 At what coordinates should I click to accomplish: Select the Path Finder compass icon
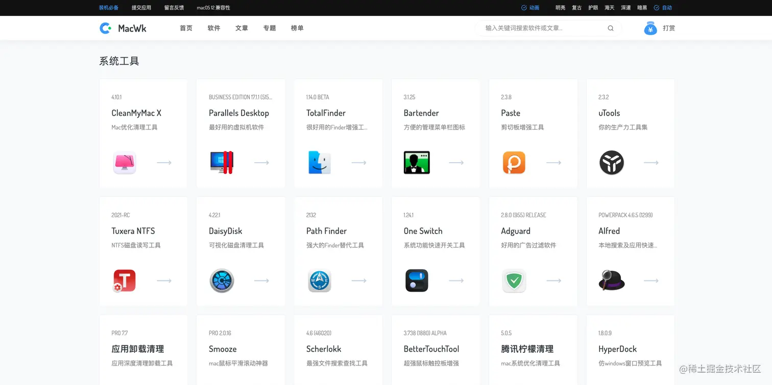coord(320,280)
